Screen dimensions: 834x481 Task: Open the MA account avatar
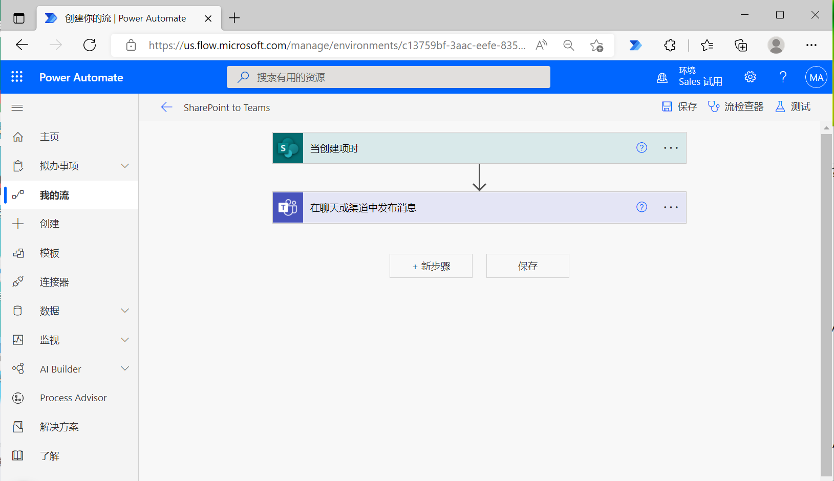816,77
